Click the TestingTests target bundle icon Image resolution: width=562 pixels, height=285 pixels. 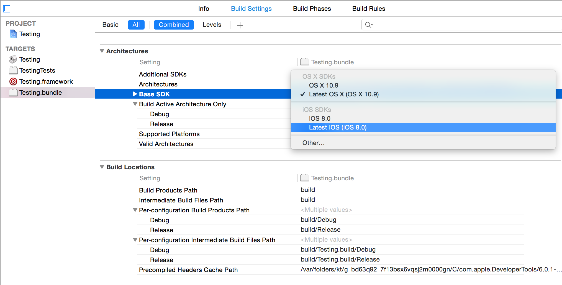click(x=13, y=70)
